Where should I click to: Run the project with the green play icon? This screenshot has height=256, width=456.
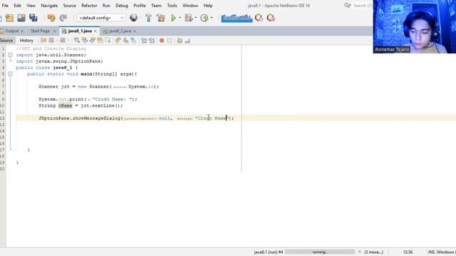(173, 18)
